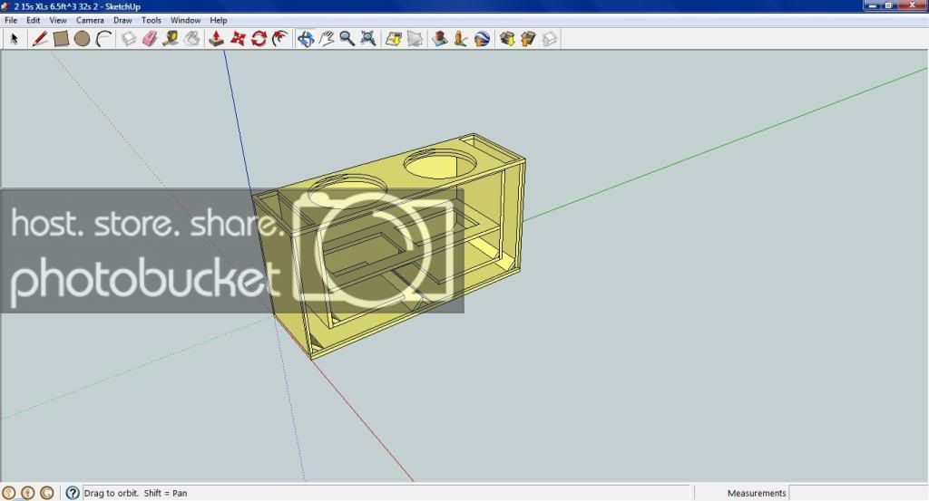The image size is (929, 501).
Task: Click the Get Current View icon
Action: (x=394, y=39)
